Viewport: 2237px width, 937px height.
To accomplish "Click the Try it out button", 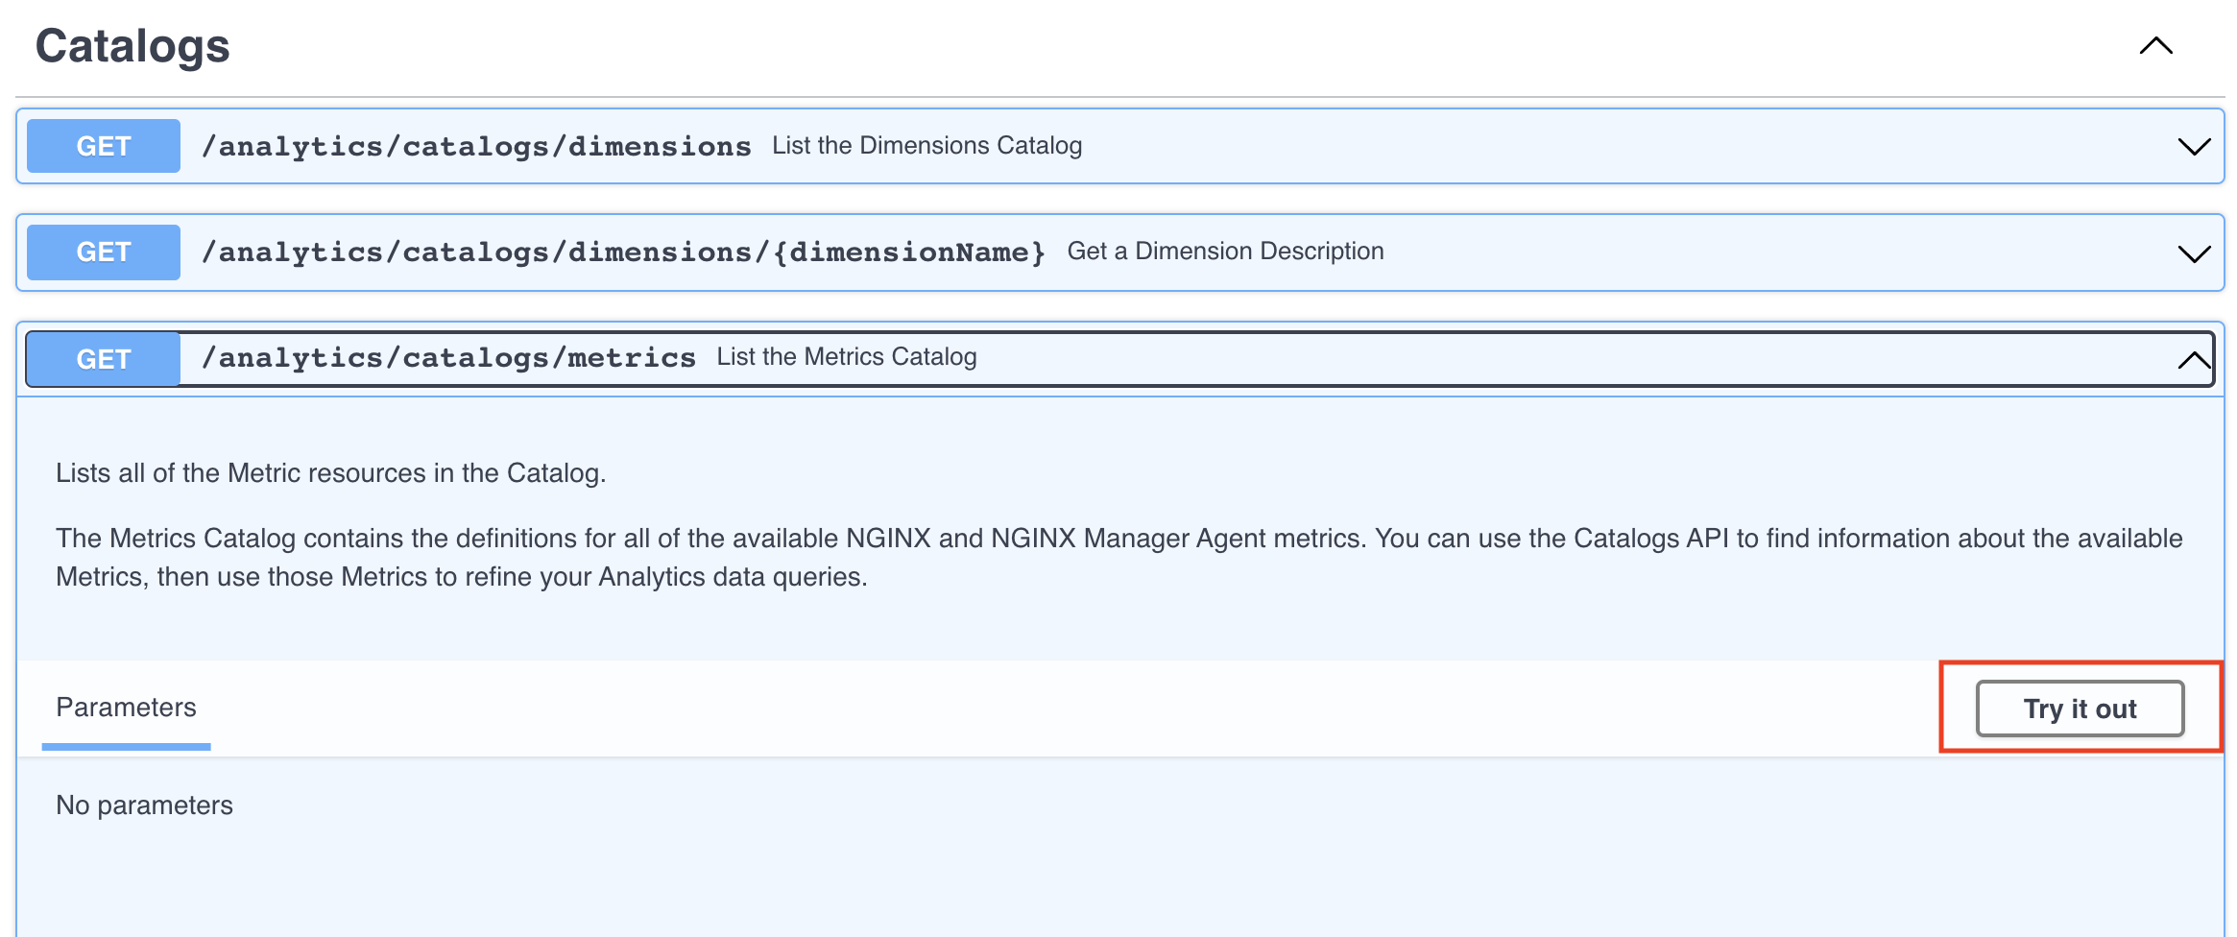I will tap(2080, 709).
